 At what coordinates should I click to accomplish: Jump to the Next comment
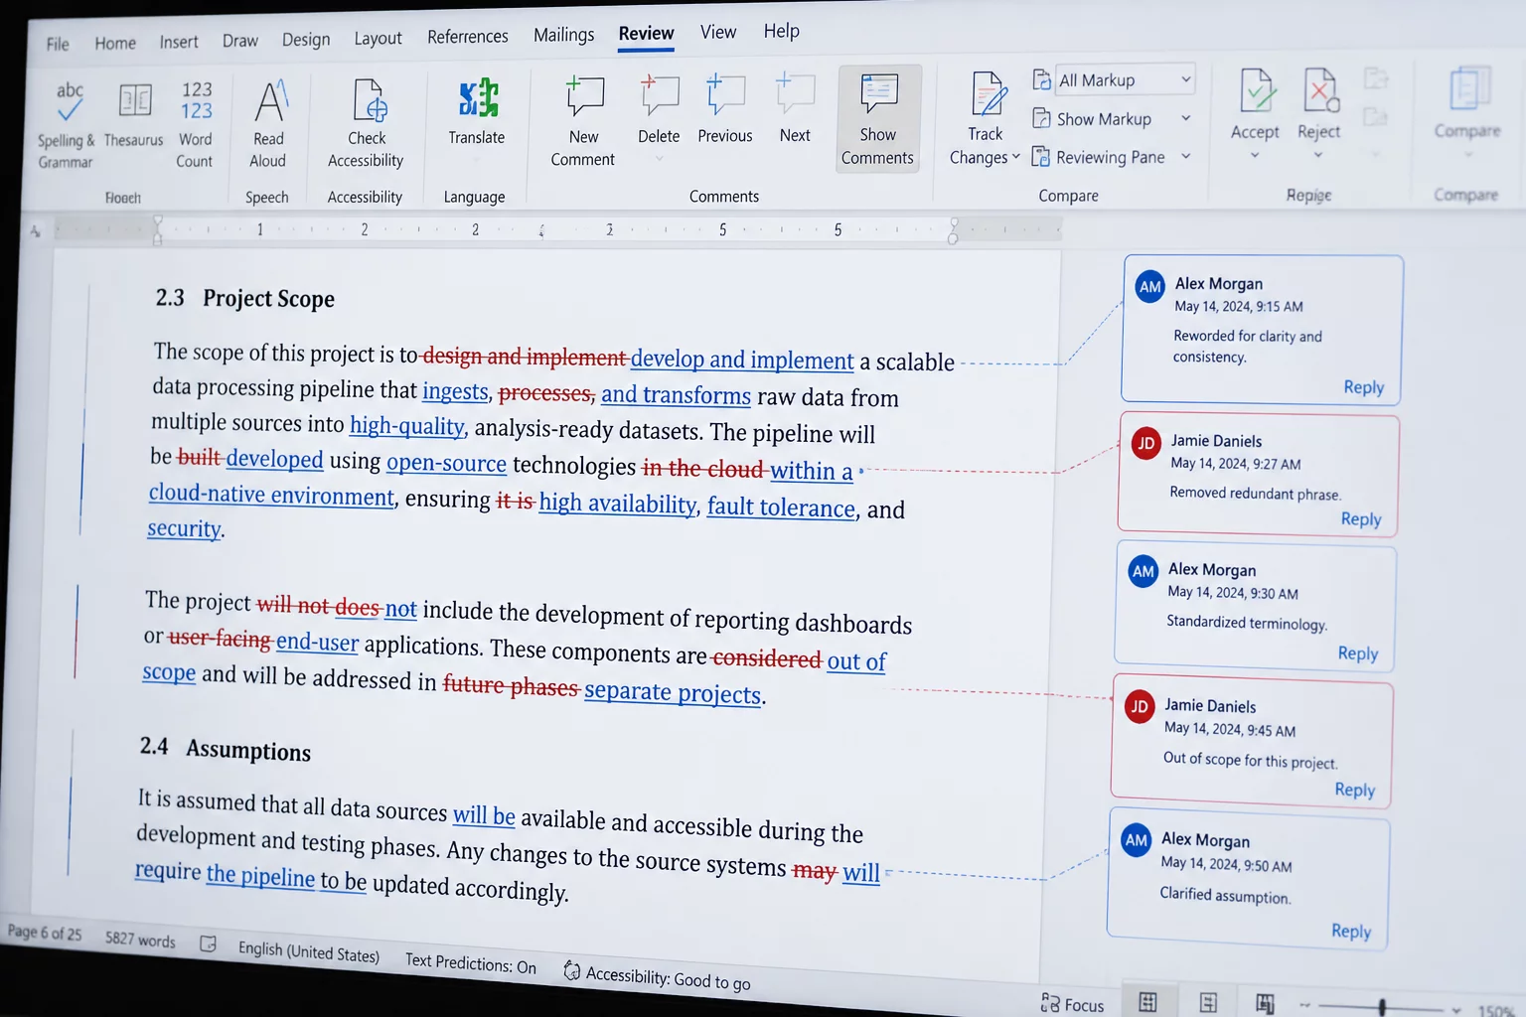795,108
